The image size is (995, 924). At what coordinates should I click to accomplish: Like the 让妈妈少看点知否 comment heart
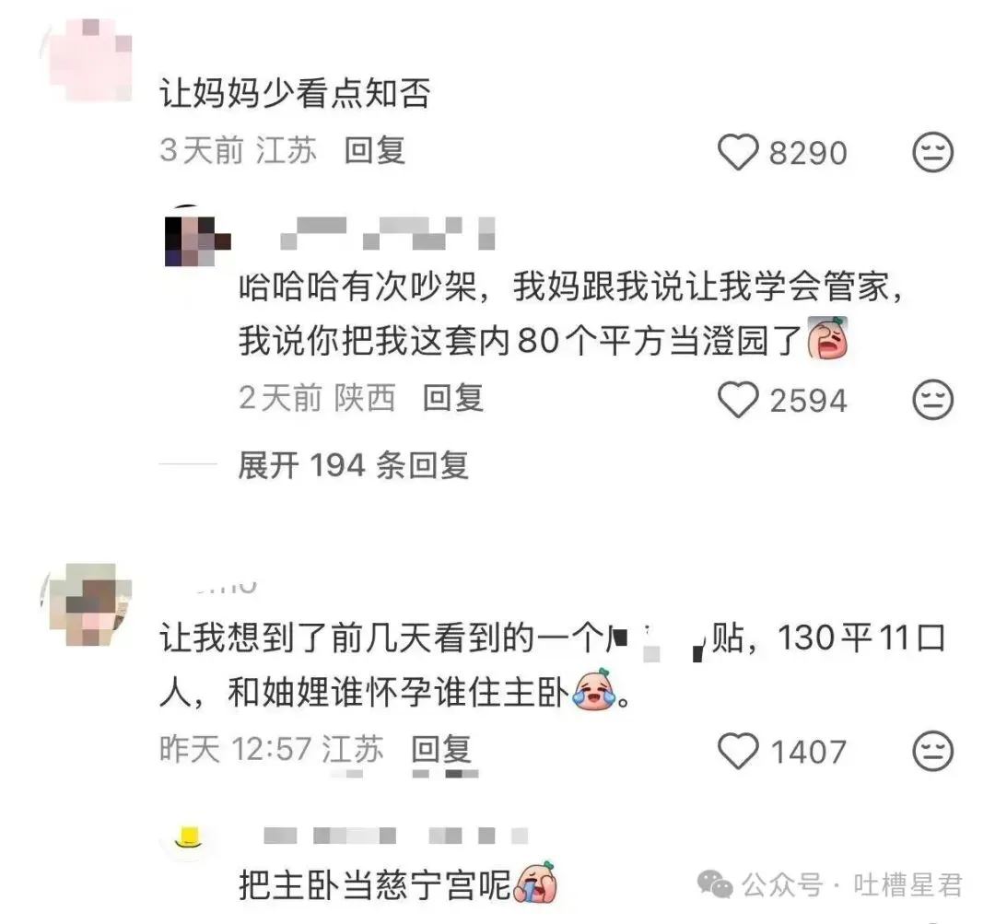738,152
